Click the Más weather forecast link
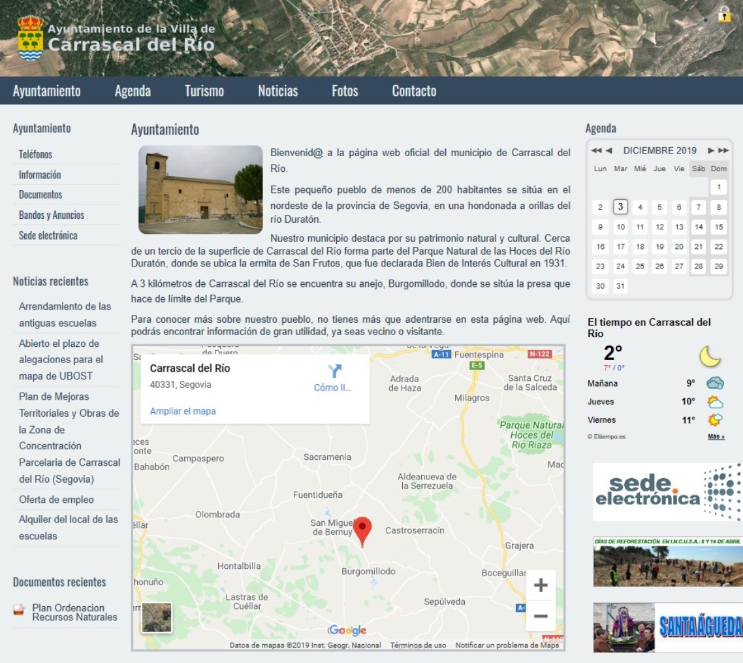Image resolution: width=743 pixels, height=663 pixels. coord(716,436)
